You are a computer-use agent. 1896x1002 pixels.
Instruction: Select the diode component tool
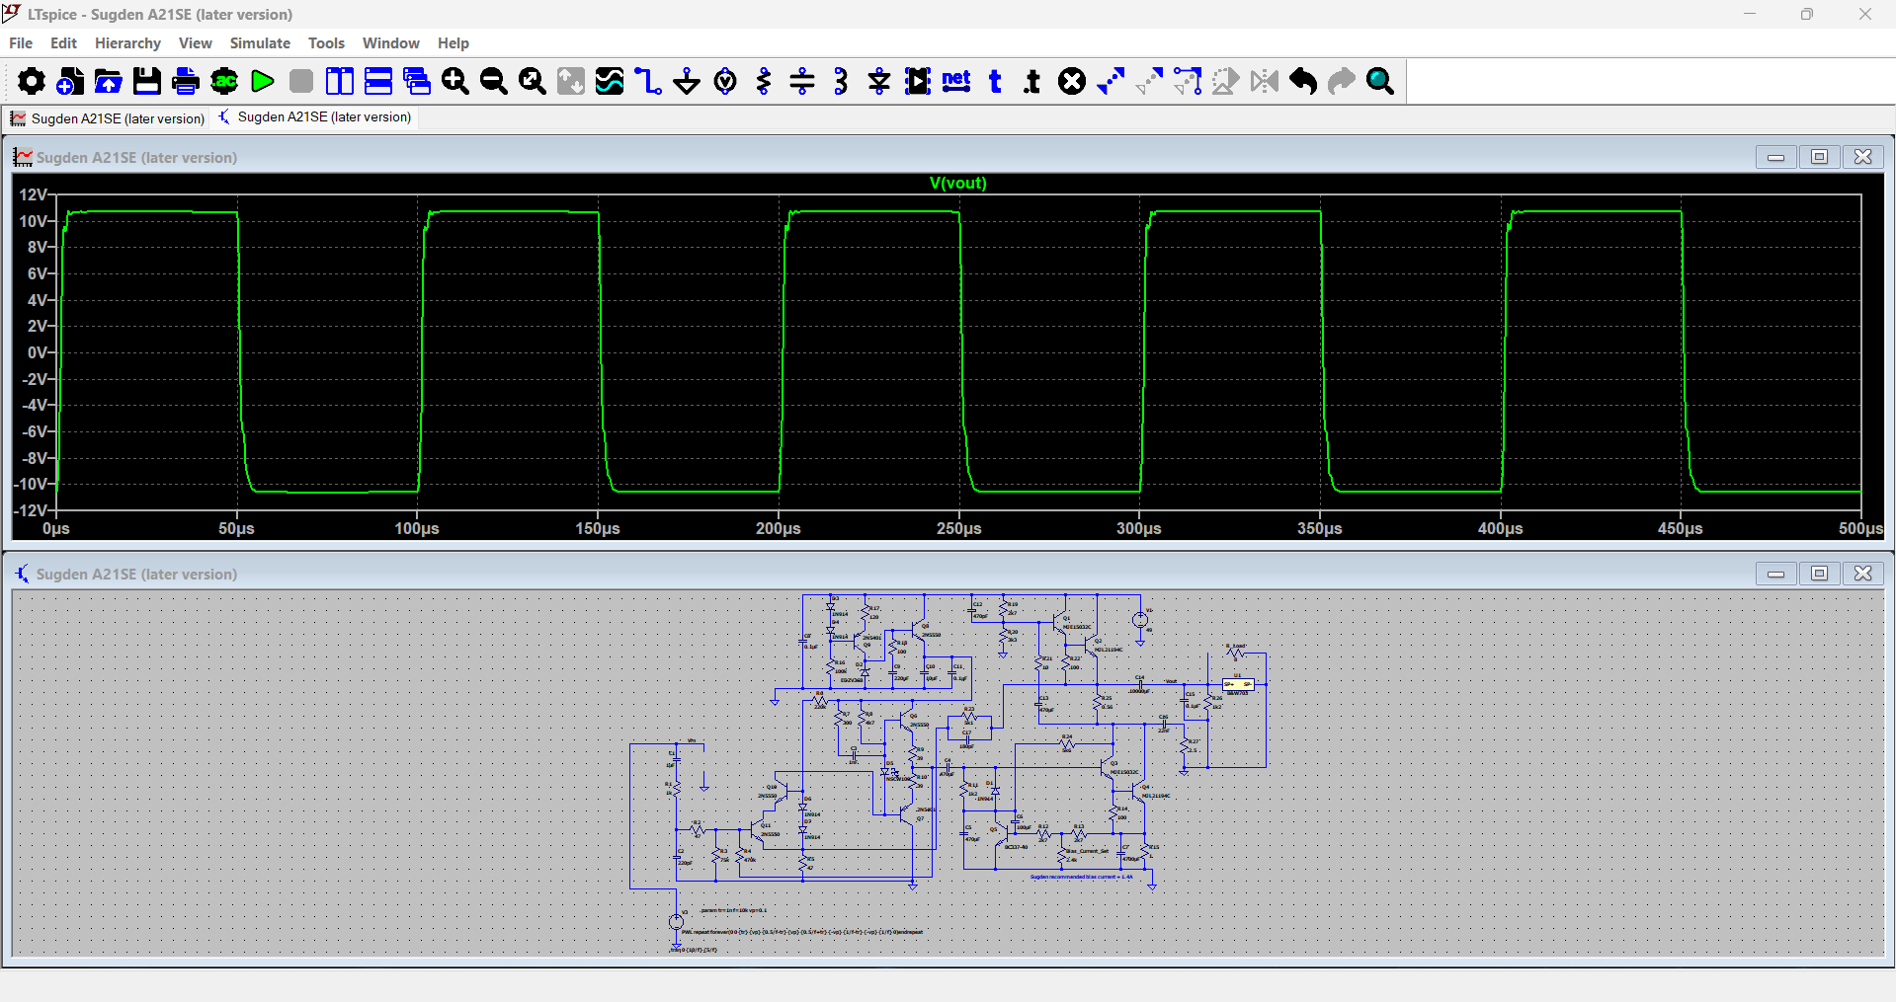pyautogui.click(x=879, y=81)
